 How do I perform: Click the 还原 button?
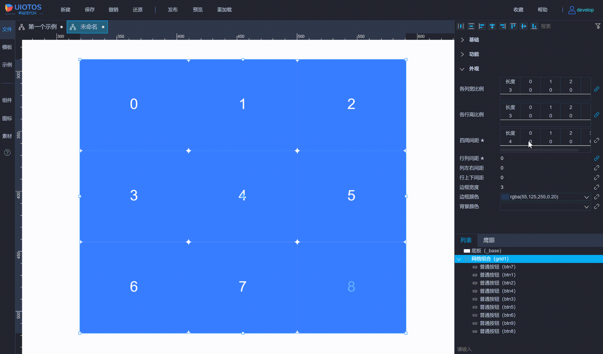point(138,10)
